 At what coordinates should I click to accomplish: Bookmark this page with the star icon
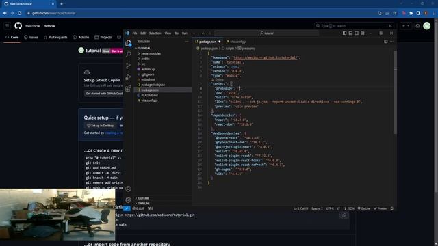(x=394, y=13)
